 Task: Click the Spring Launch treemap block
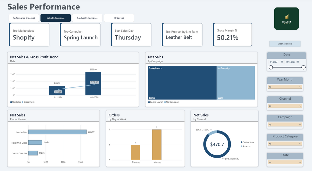pos(182,83)
